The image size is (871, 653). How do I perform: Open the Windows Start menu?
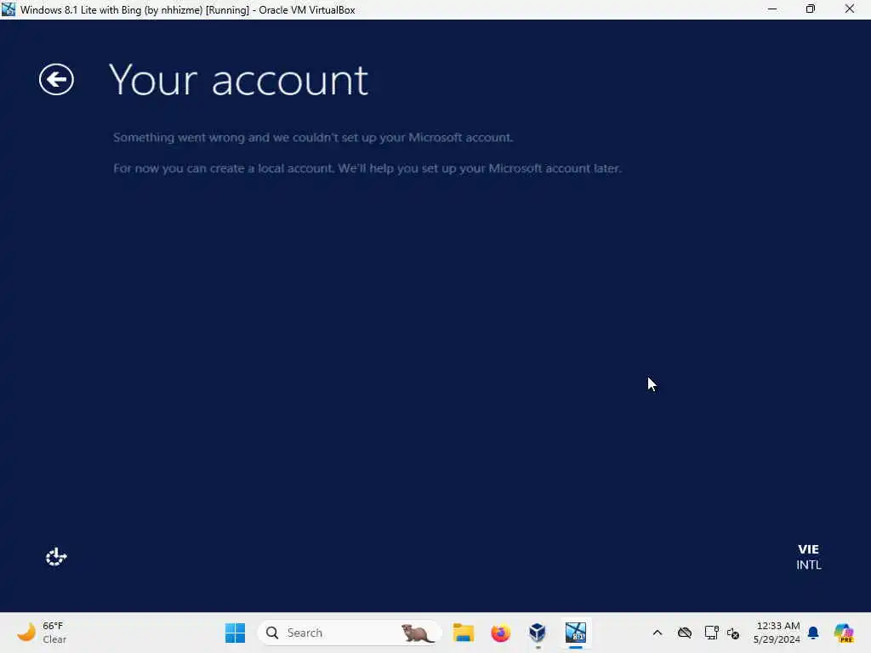(235, 633)
